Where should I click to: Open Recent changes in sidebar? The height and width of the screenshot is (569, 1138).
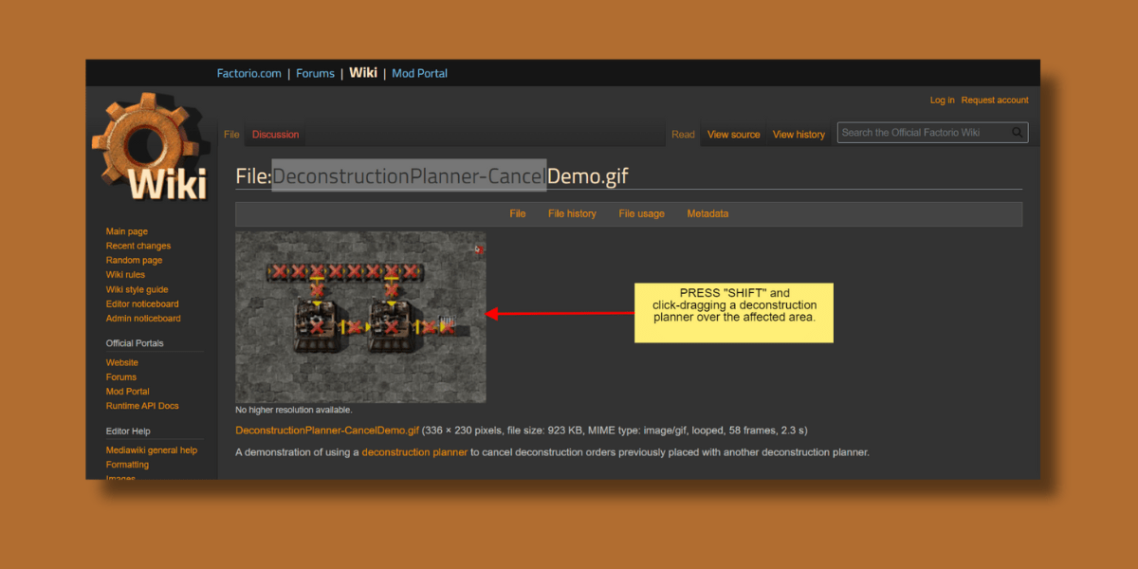pos(138,246)
